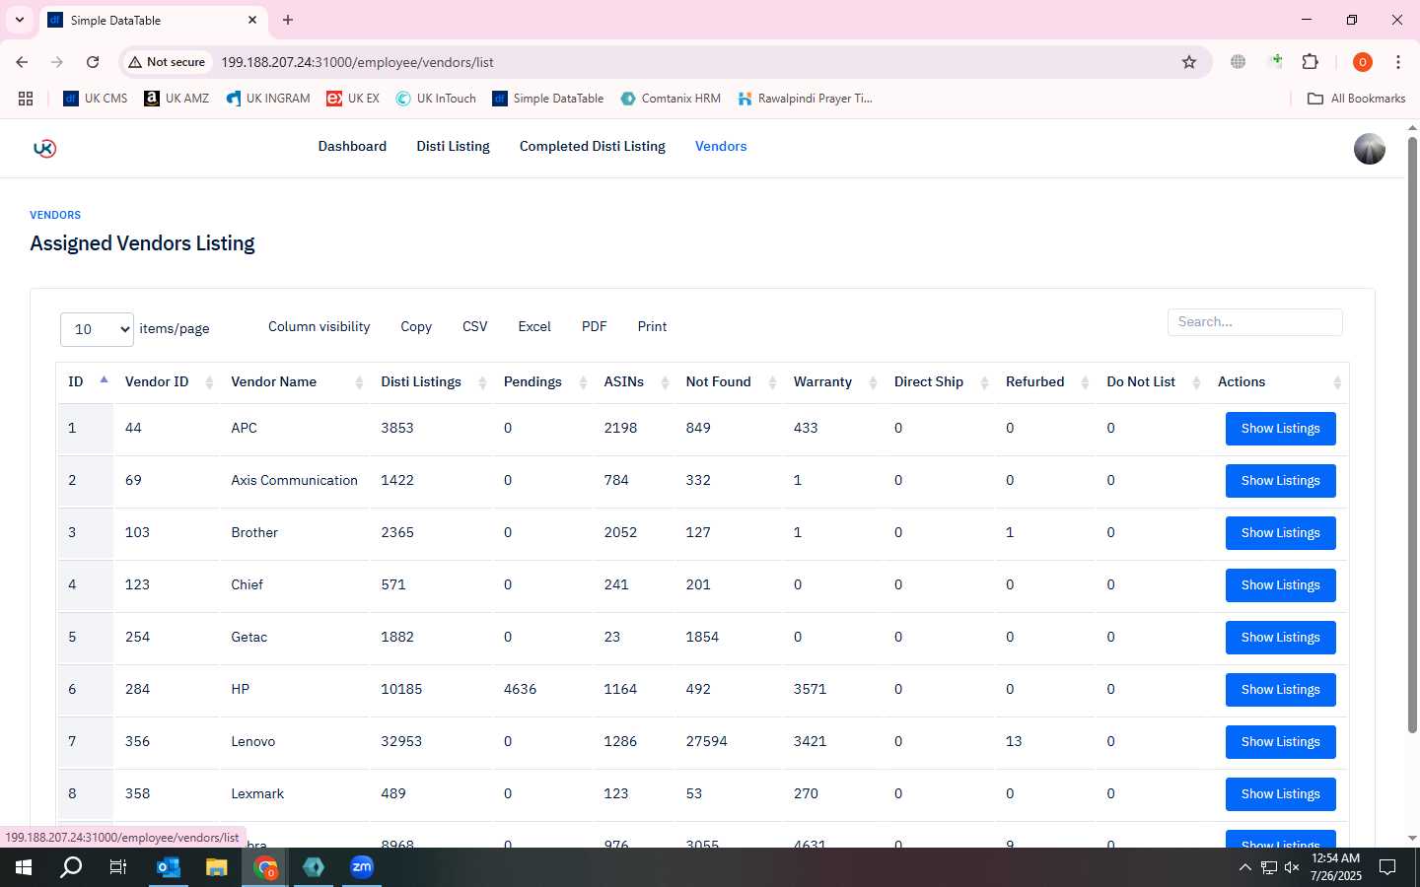Open the tab search dropdown arrow
This screenshot has height=887, width=1420.
pos(19,20)
